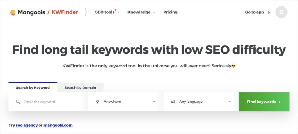Open the Any language dropdown
This screenshot has height=134, width=298.
coord(201,102)
